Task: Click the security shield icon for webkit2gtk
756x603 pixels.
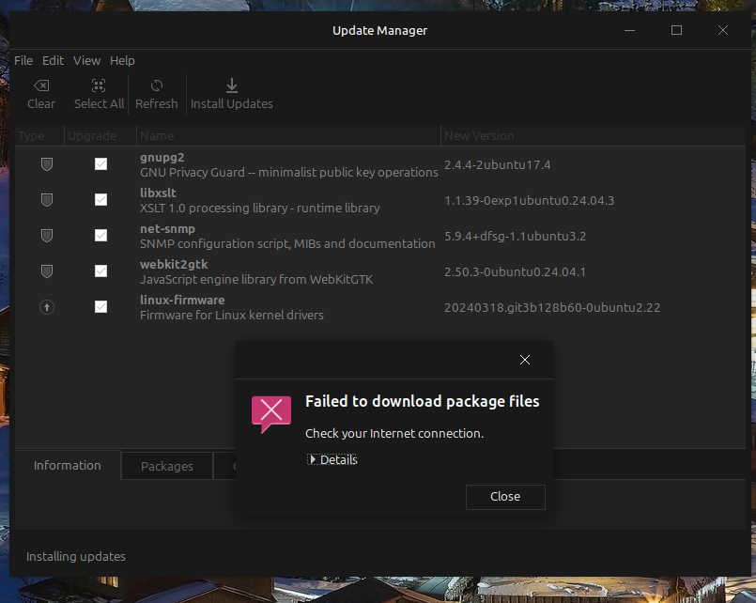Action: pyautogui.click(x=47, y=271)
